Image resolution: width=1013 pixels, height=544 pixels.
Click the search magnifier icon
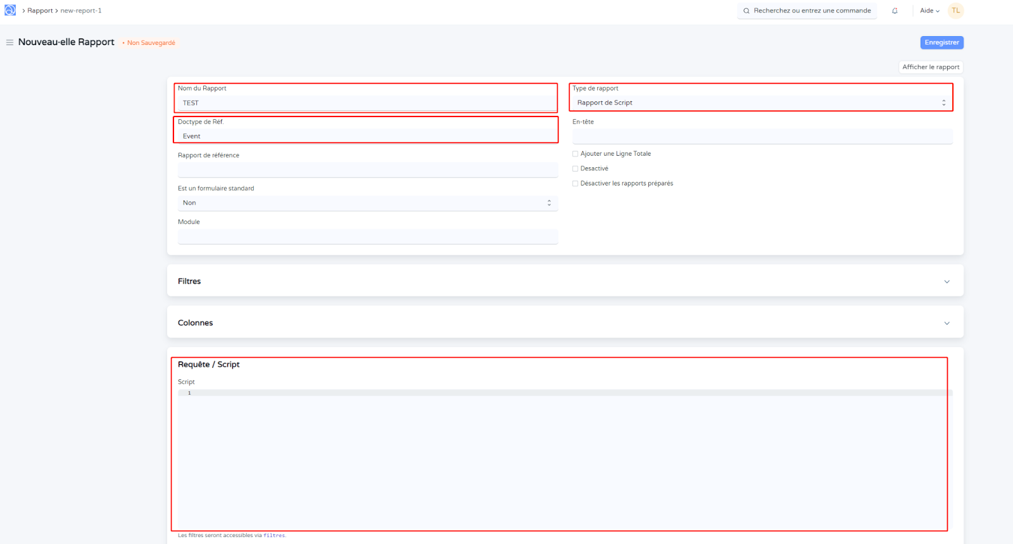point(746,11)
